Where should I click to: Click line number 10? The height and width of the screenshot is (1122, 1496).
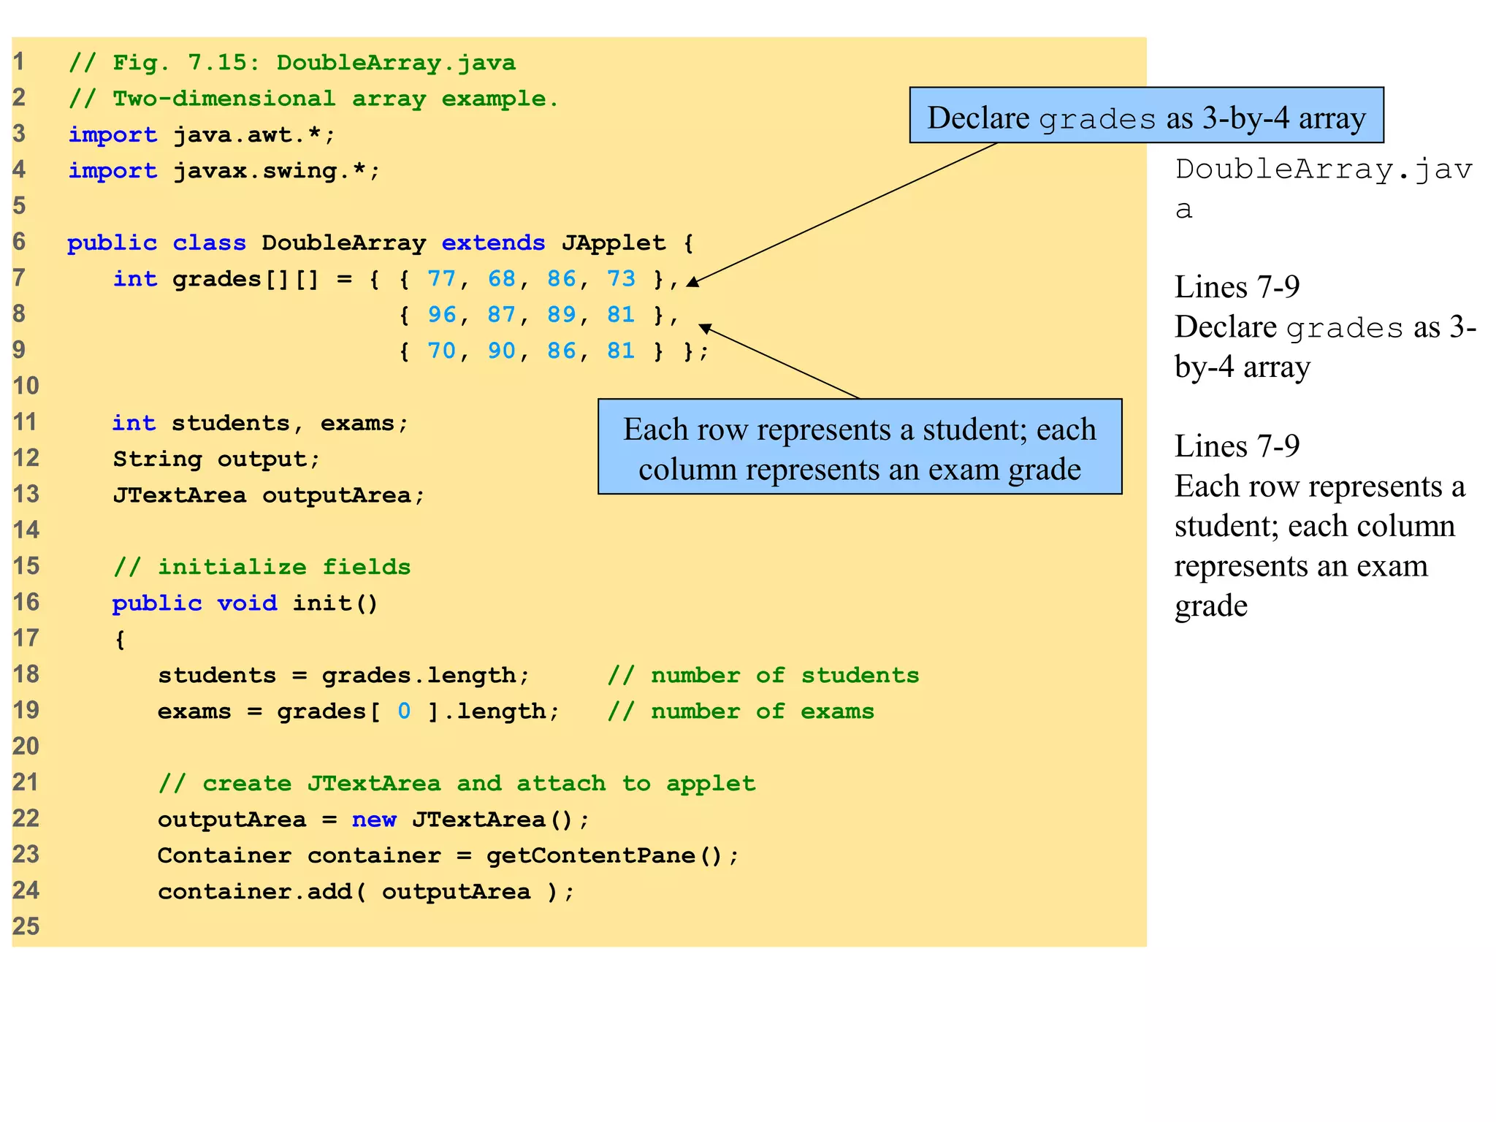pos(26,386)
